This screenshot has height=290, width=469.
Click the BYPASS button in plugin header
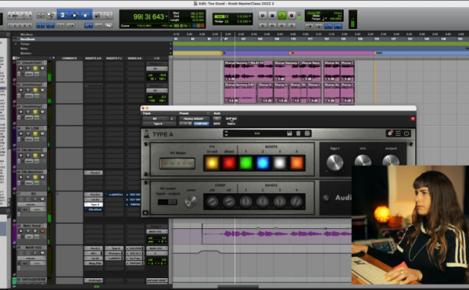(x=231, y=119)
